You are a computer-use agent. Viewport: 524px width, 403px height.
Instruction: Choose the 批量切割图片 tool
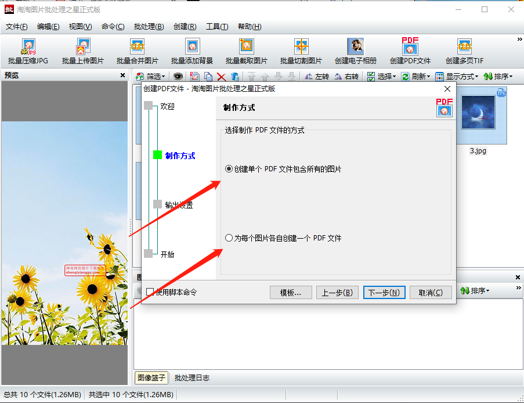301,51
